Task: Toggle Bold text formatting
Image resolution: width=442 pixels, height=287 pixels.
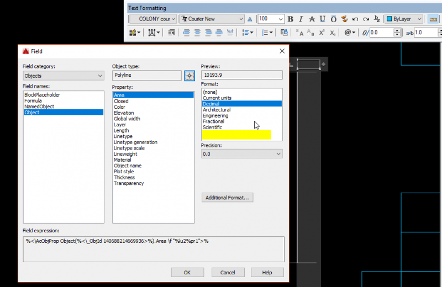Action: pos(290,19)
